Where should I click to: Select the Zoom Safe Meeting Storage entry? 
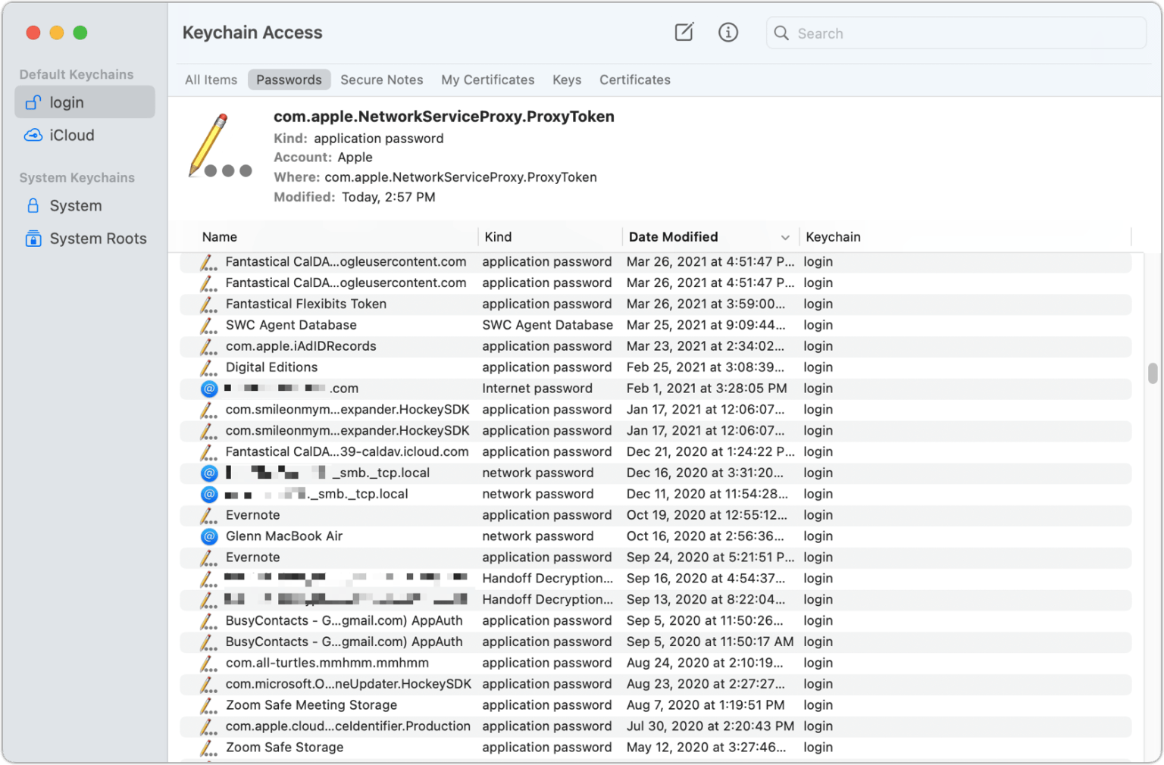pyautogui.click(x=311, y=705)
